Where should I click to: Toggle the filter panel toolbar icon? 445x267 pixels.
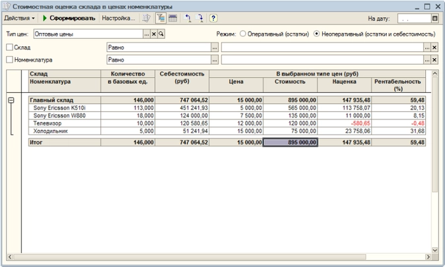click(x=160, y=18)
